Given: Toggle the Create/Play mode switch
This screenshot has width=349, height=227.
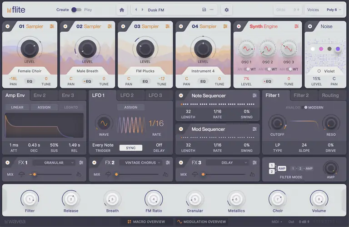Looking at the screenshot, I should (76, 10).
